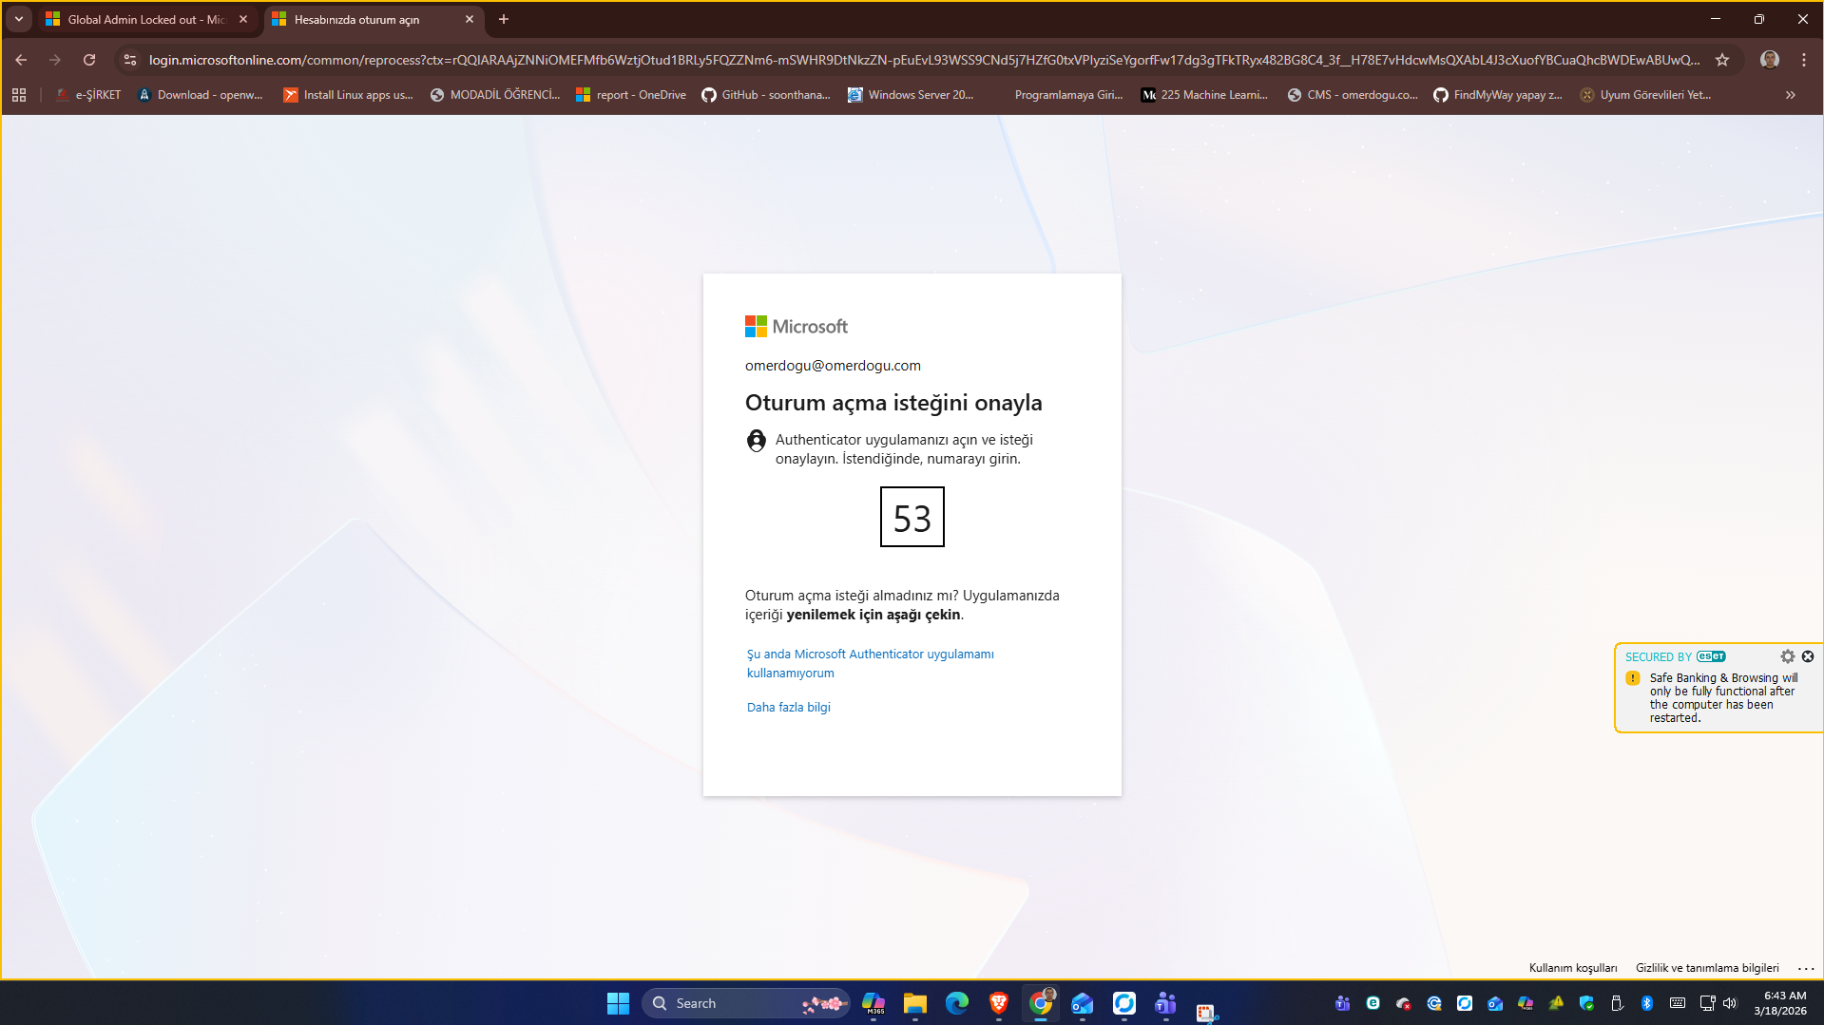The image size is (1824, 1025).
Task: Show more bookmarks with the chevron
Action: pyautogui.click(x=1791, y=95)
